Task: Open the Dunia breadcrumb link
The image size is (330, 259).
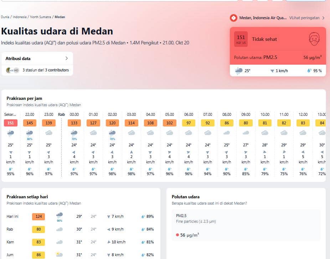Action: tap(5, 17)
